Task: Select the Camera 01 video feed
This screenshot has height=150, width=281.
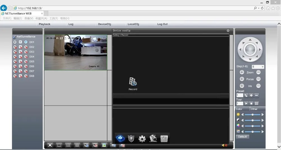Action: pyautogui.click(x=76, y=52)
